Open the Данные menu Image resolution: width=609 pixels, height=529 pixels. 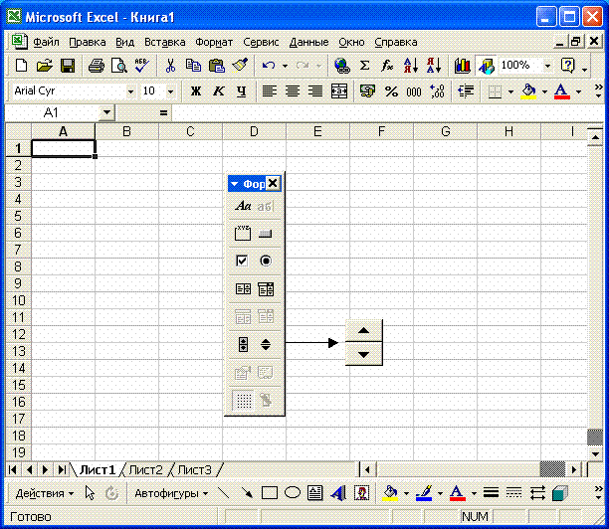pyautogui.click(x=308, y=42)
